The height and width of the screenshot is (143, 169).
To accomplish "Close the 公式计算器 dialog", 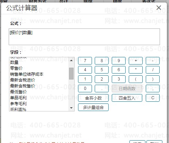I will pos(159,8).
